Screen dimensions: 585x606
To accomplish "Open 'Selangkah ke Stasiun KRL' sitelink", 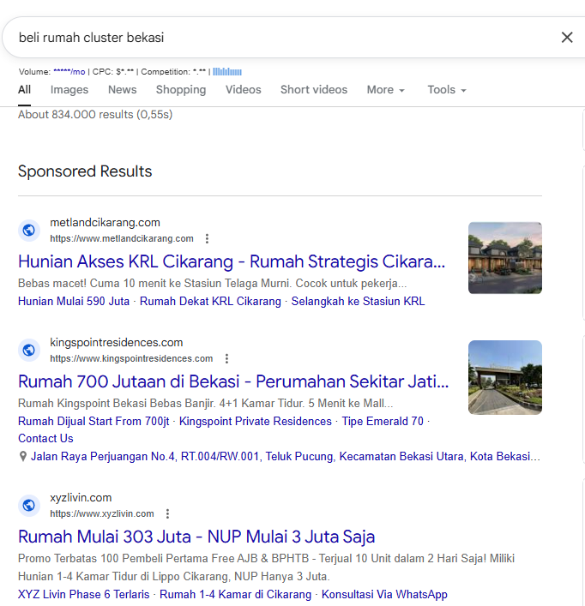I will [358, 302].
